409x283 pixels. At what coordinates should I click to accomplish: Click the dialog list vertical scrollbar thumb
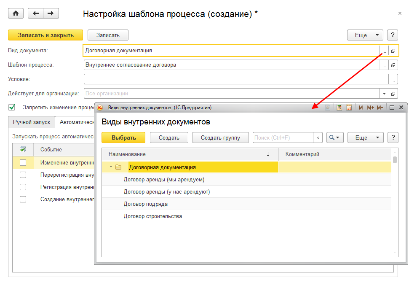point(395,160)
